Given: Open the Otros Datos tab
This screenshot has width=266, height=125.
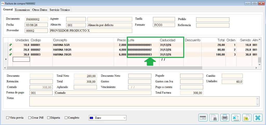Looking at the screenshot, I should (40, 10).
